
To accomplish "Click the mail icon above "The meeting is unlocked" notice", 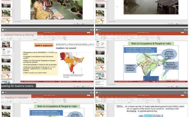I will tap(3, 92).
